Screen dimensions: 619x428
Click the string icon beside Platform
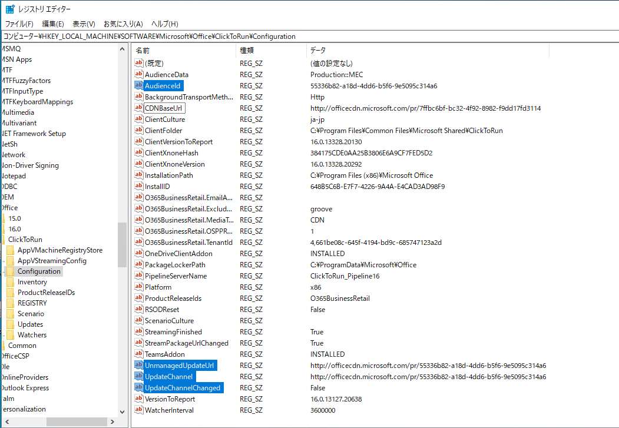[x=138, y=287]
